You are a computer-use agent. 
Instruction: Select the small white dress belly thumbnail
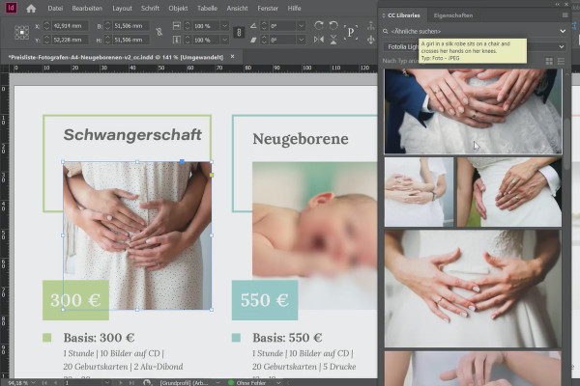pos(419,192)
